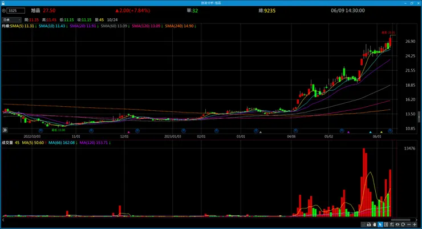Open the 日線 period dropdown
This screenshot has height=229, width=422.
pos(11,19)
